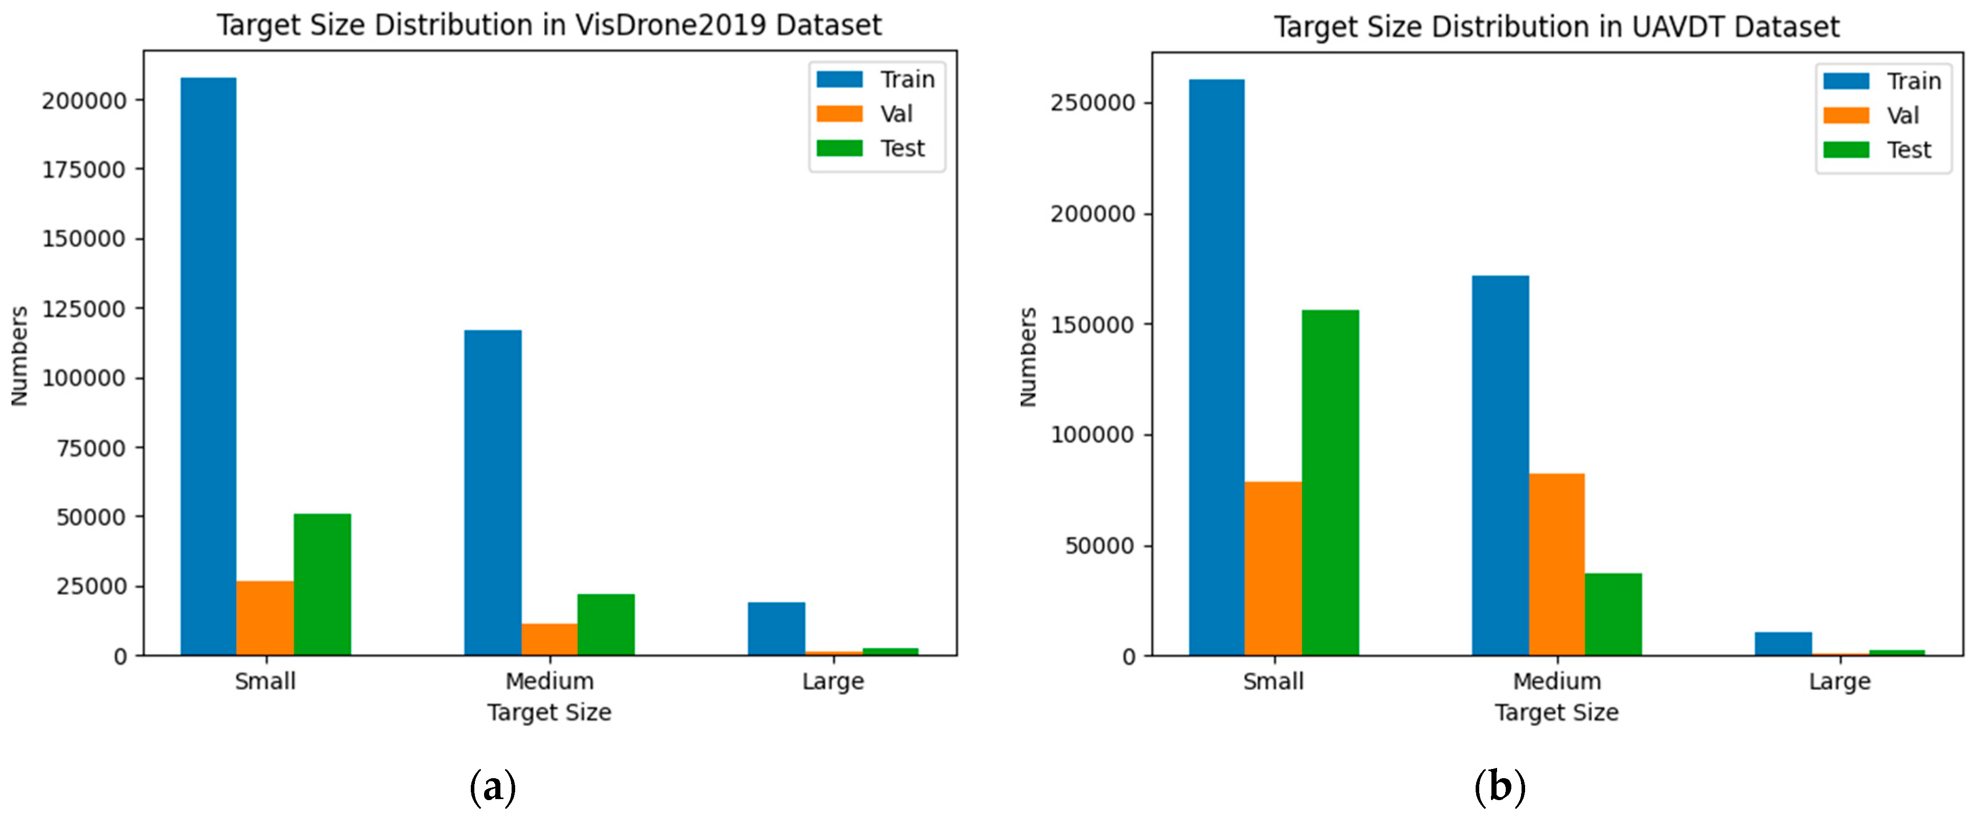Click the 'Medium' x-axis label in UAVDT chart
Viewport: 1975px width, 821px height.
tap(1557, 681)
